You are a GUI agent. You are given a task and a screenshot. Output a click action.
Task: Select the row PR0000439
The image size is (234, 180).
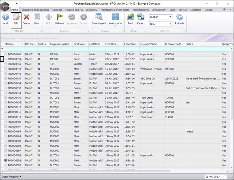pyautogui.click(x=14, y=78)
